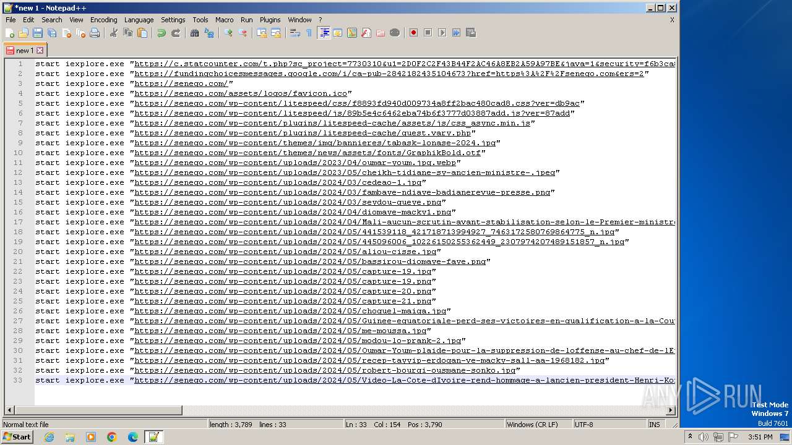The image size is (792, 445).
Task: Save the current file with the Save icon
Action: pos(38,33)
